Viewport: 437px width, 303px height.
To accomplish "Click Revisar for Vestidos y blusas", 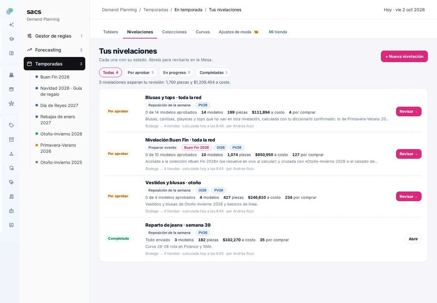I will 408,196.
